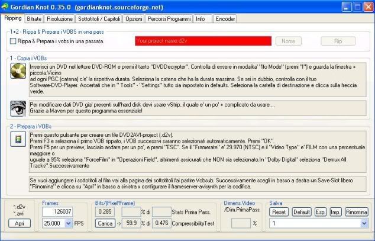Click the empty percent field left of Stats Prima Pass.
Viewport: 375px width, 241px height.
coord(131,212)
